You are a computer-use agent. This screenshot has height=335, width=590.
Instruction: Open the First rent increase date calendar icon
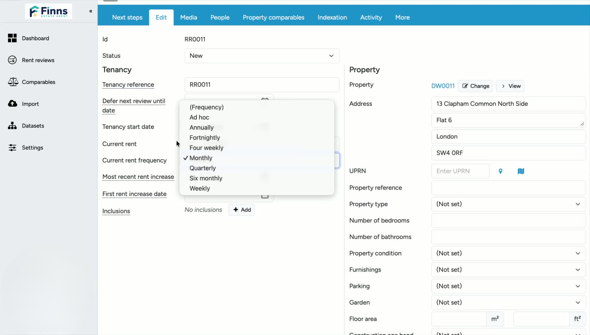(265, 196)
